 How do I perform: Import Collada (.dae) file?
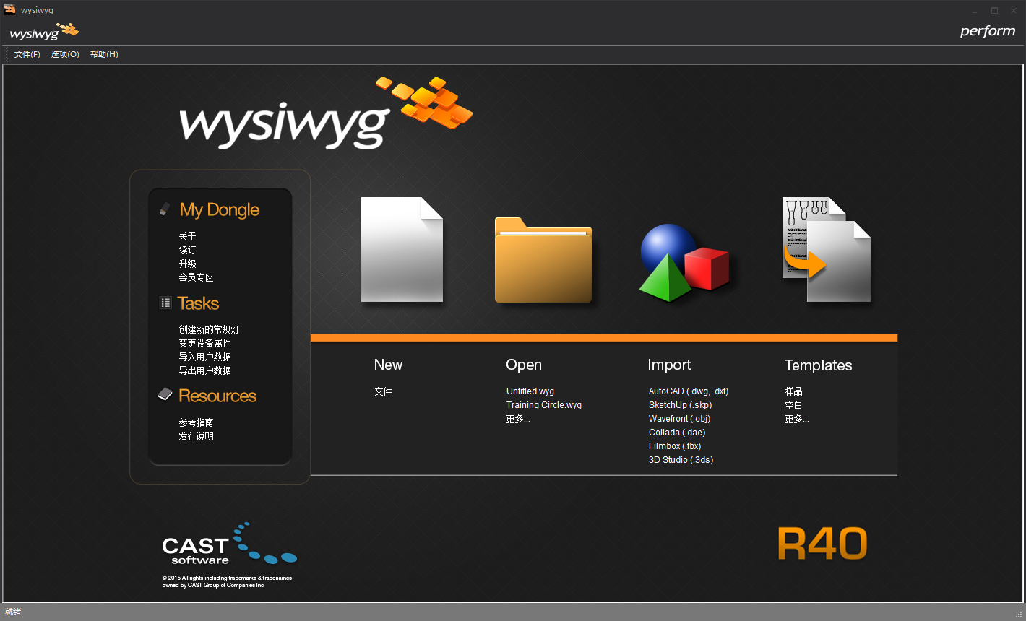pos(677,433)
